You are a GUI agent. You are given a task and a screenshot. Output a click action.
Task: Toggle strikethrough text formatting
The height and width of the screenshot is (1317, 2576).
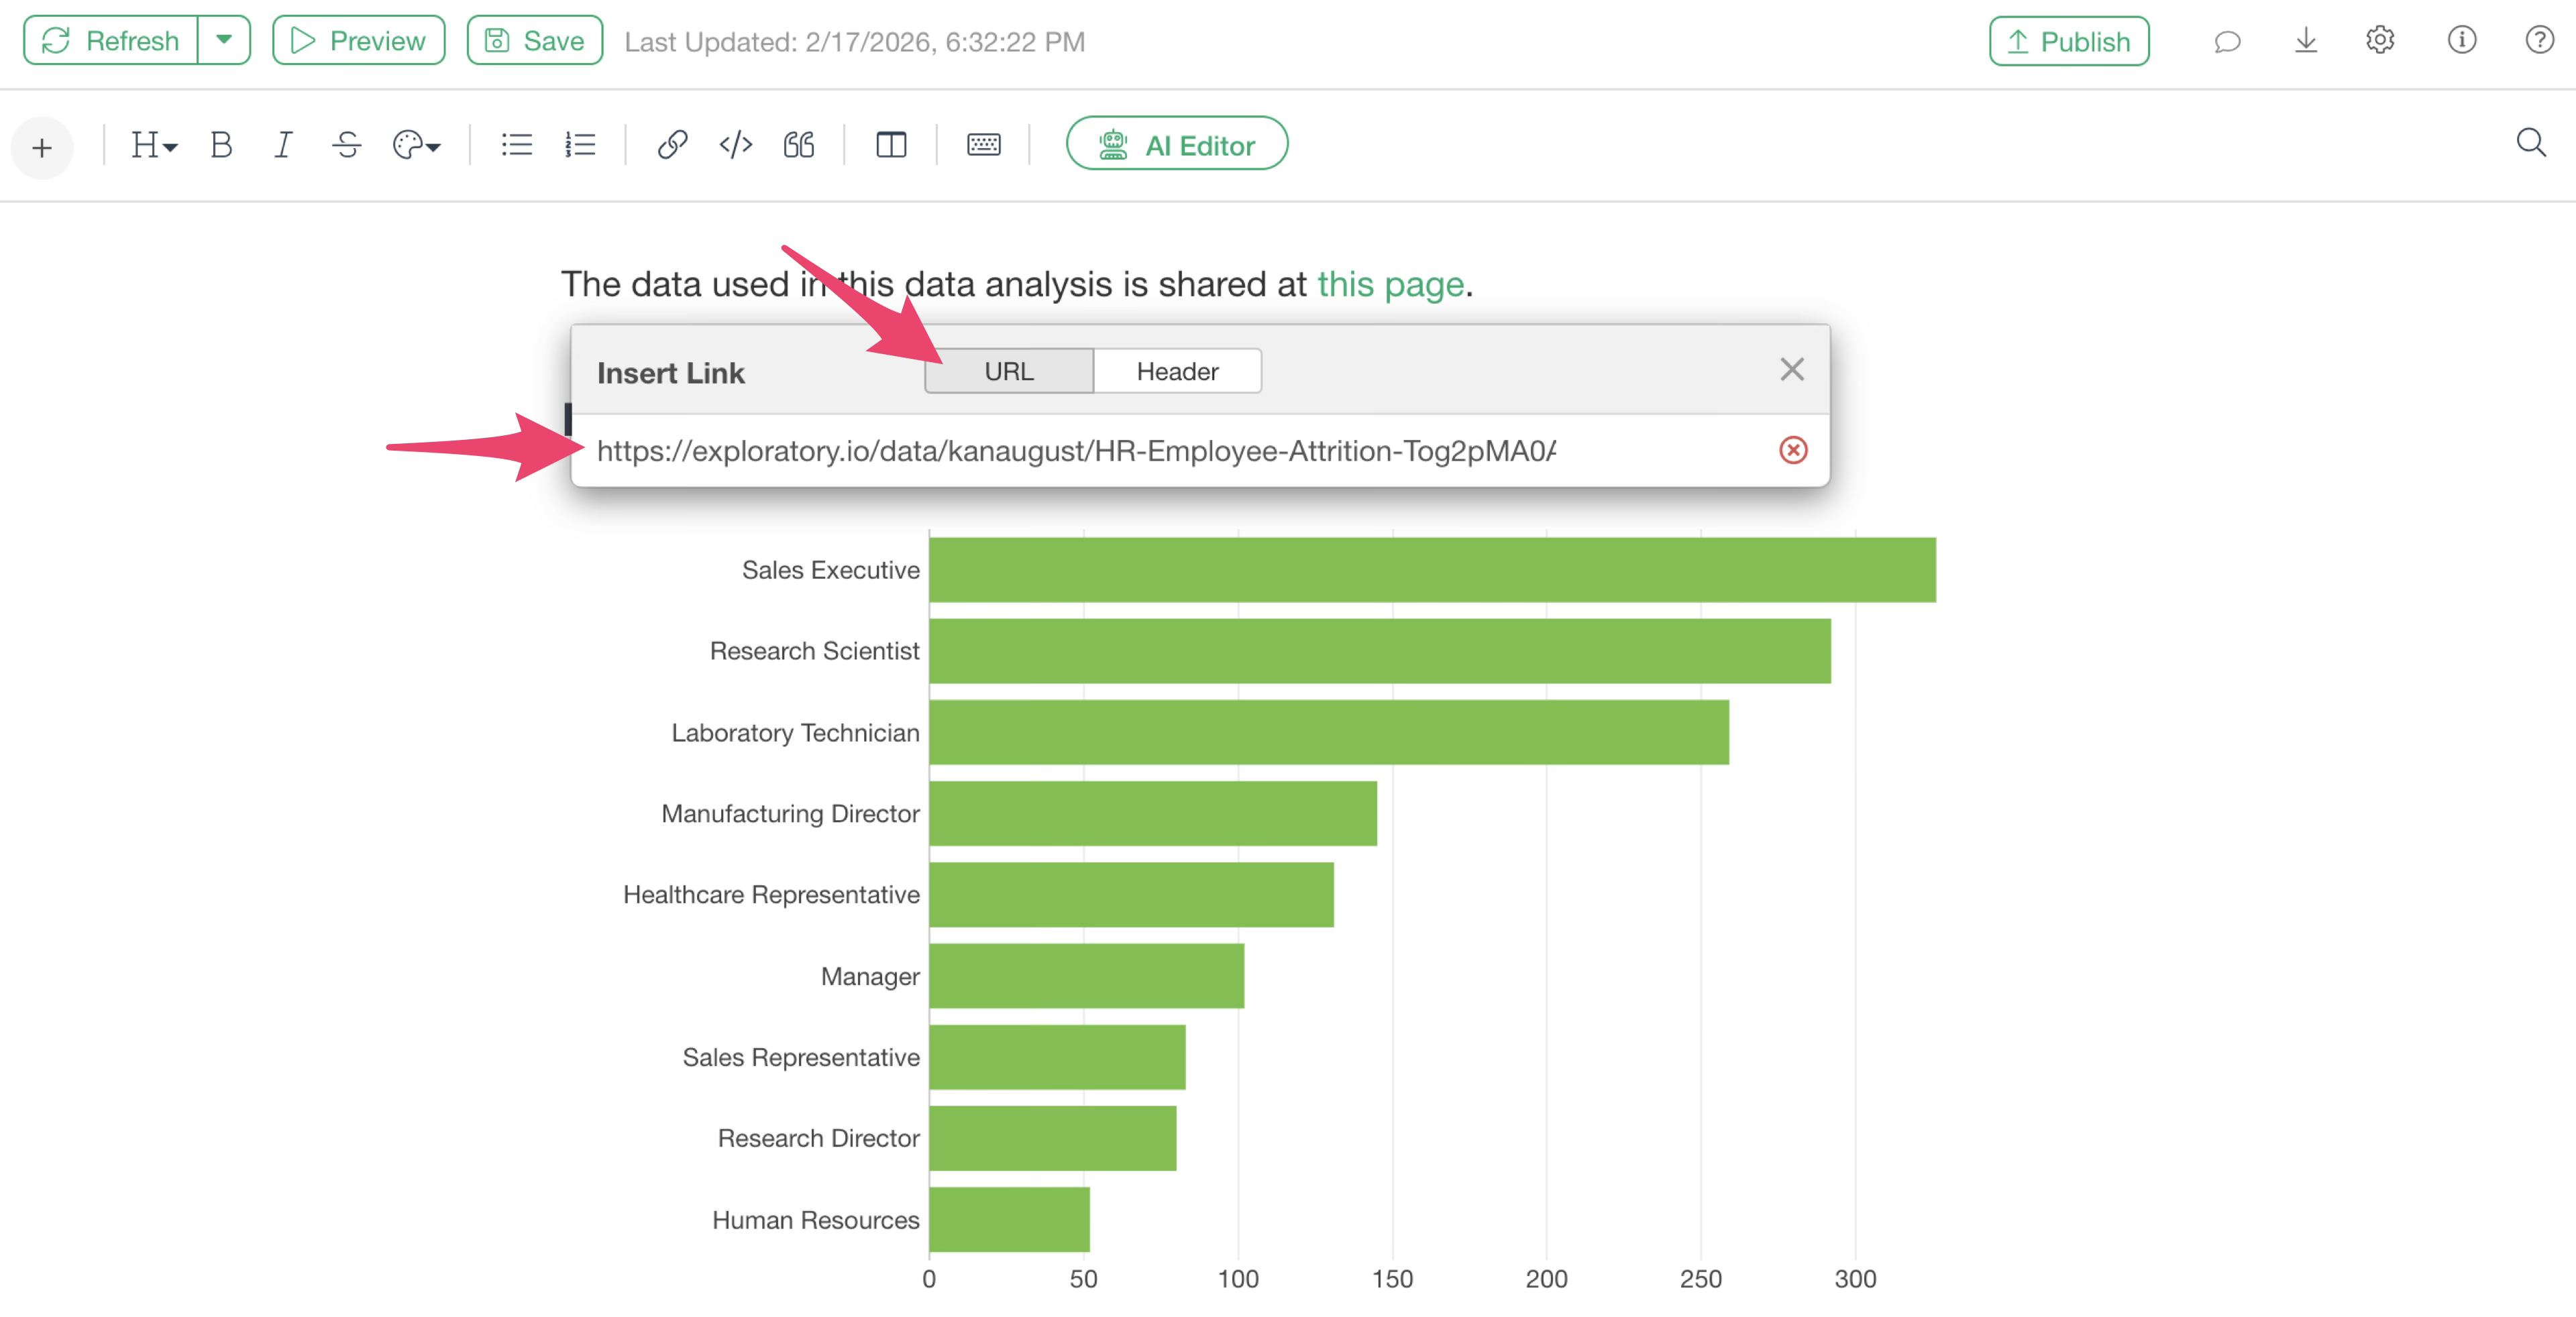click(346, 145)
